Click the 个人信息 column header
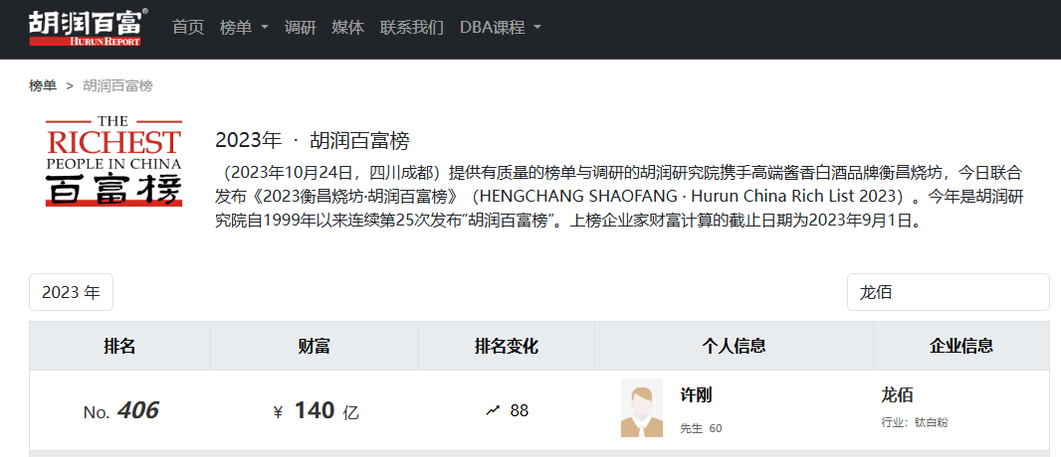 point(734,347)
